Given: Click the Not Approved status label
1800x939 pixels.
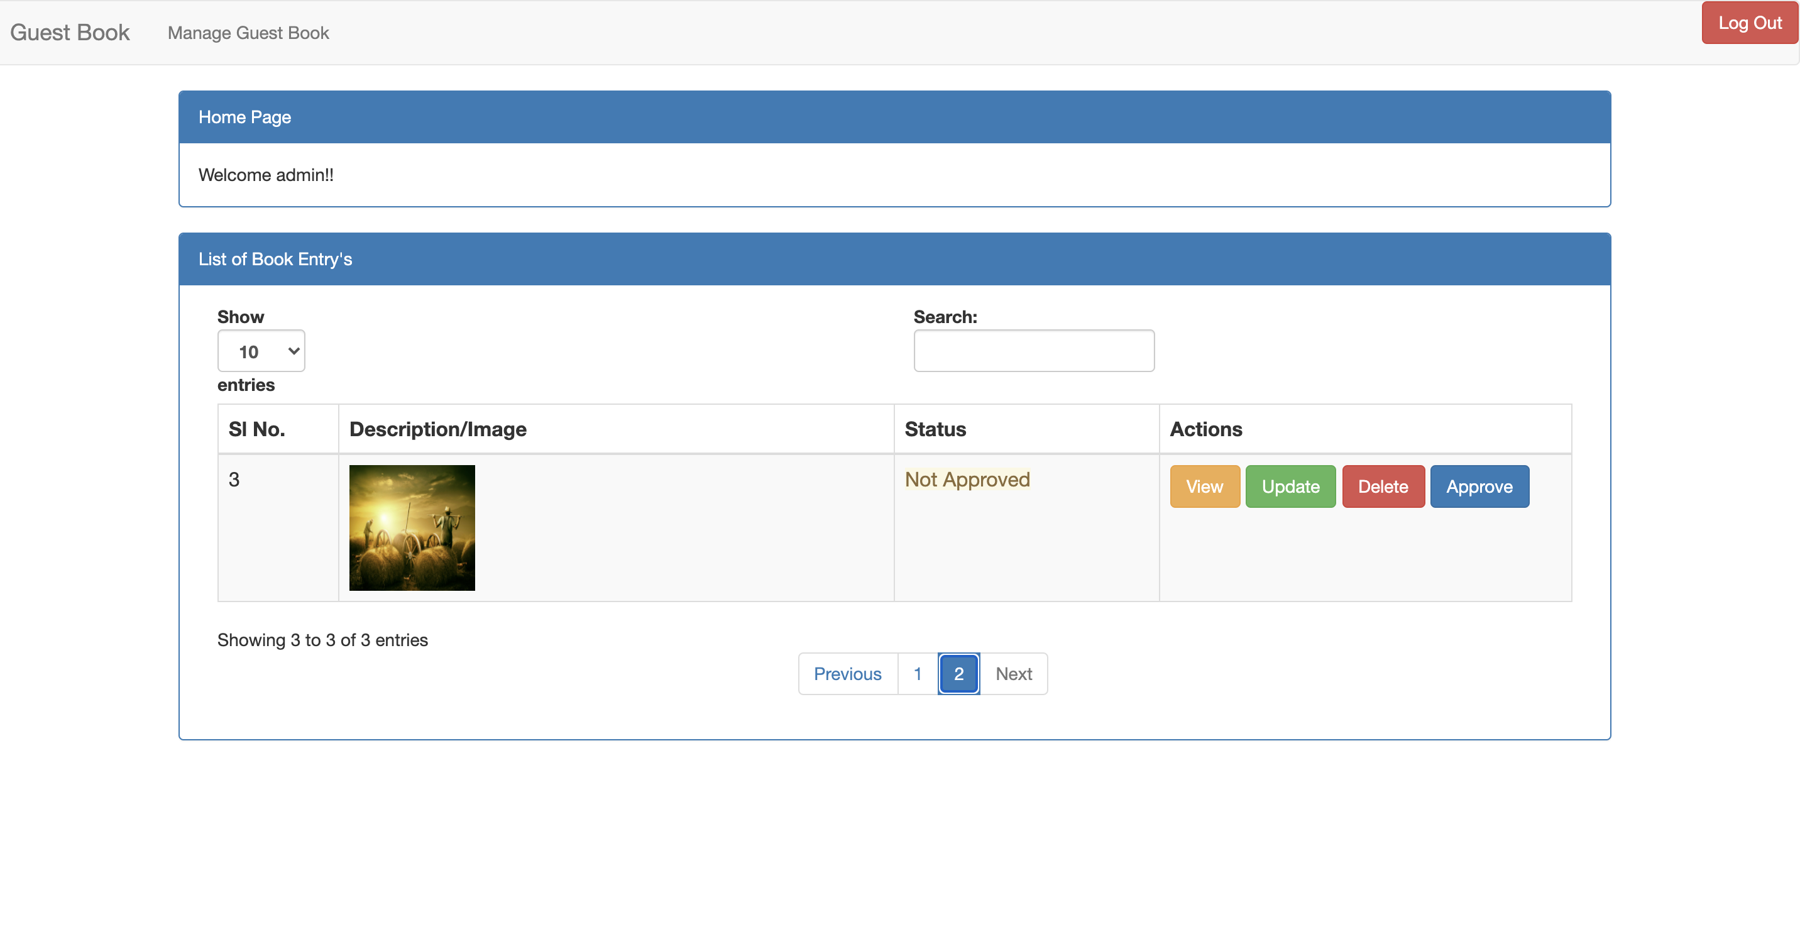Looking at the screenshot, I should click(967, 480).
